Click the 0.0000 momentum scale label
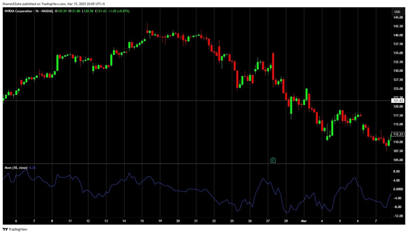This screenshot has height=234, width=408. tap(398, 189)
